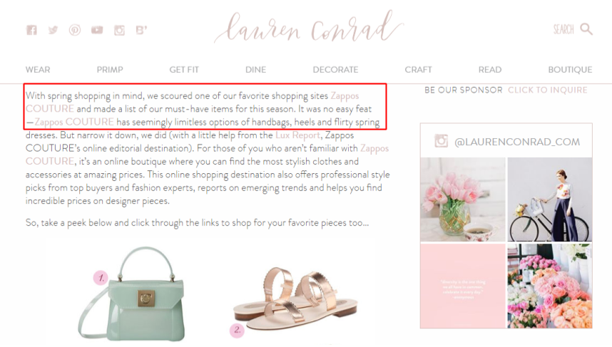Follow the CLICK TO INQUIRE link
Image resolution: width=612 pixels, height=347 pixels.
pyautogui.click(x=547, y=90)
